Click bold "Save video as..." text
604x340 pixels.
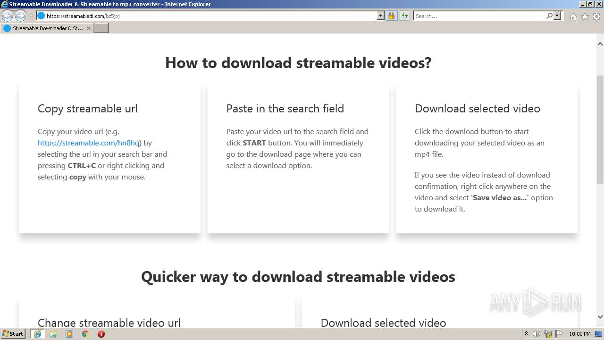click(x=500, y=197)
